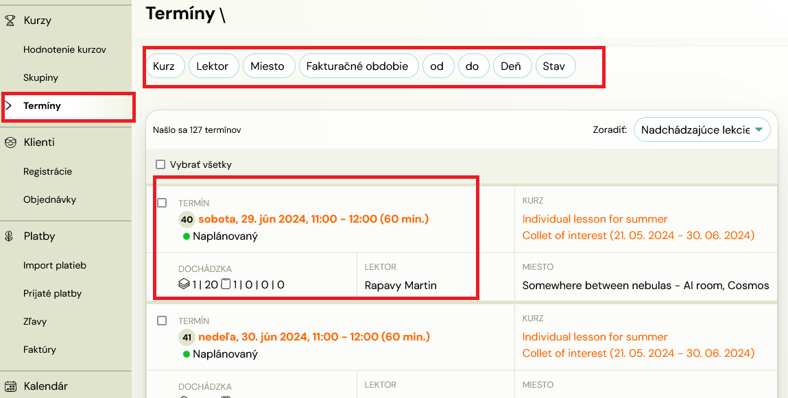Click the number 41 badge on second termín
The image size is (788, 398).
point(187,337)
